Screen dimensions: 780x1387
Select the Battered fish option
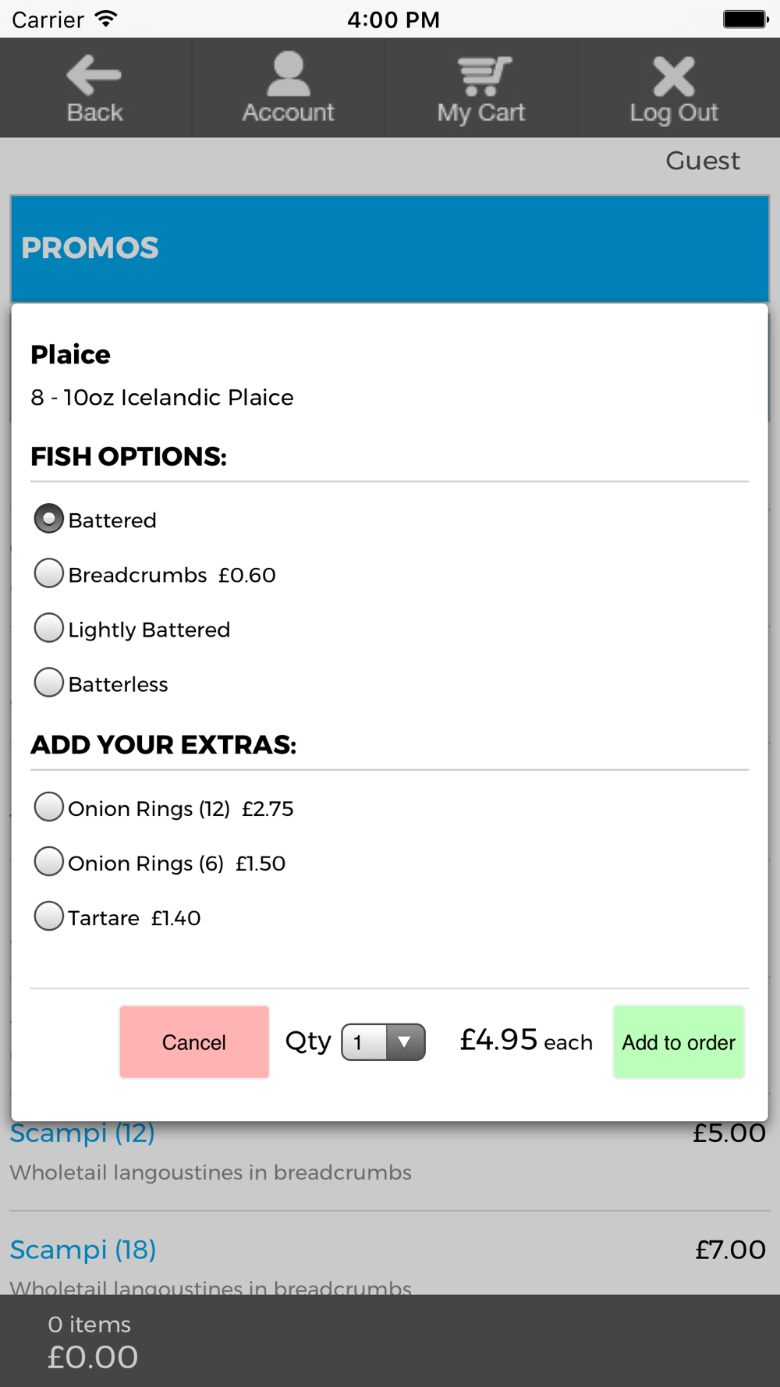coord(48,519)
